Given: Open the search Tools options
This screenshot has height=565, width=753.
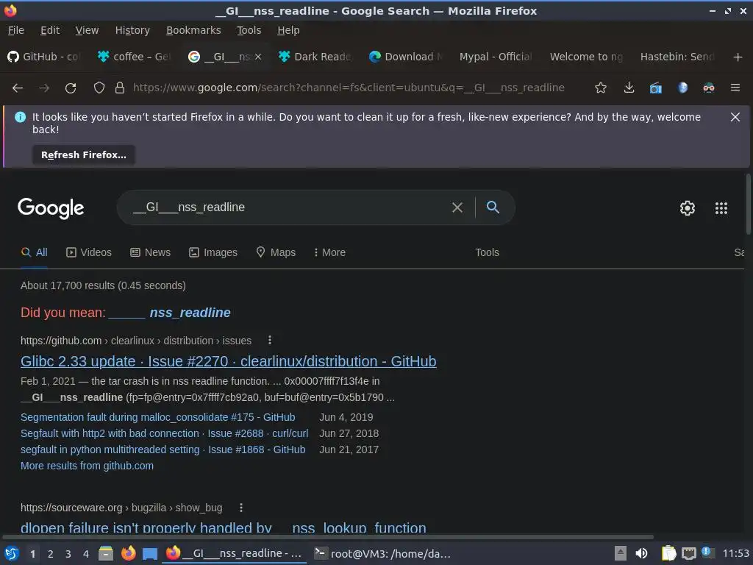Looking at the screenshot, I should (487, 252).
